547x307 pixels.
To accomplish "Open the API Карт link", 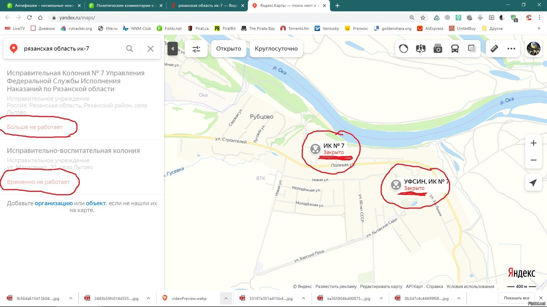I will point(414,287).
